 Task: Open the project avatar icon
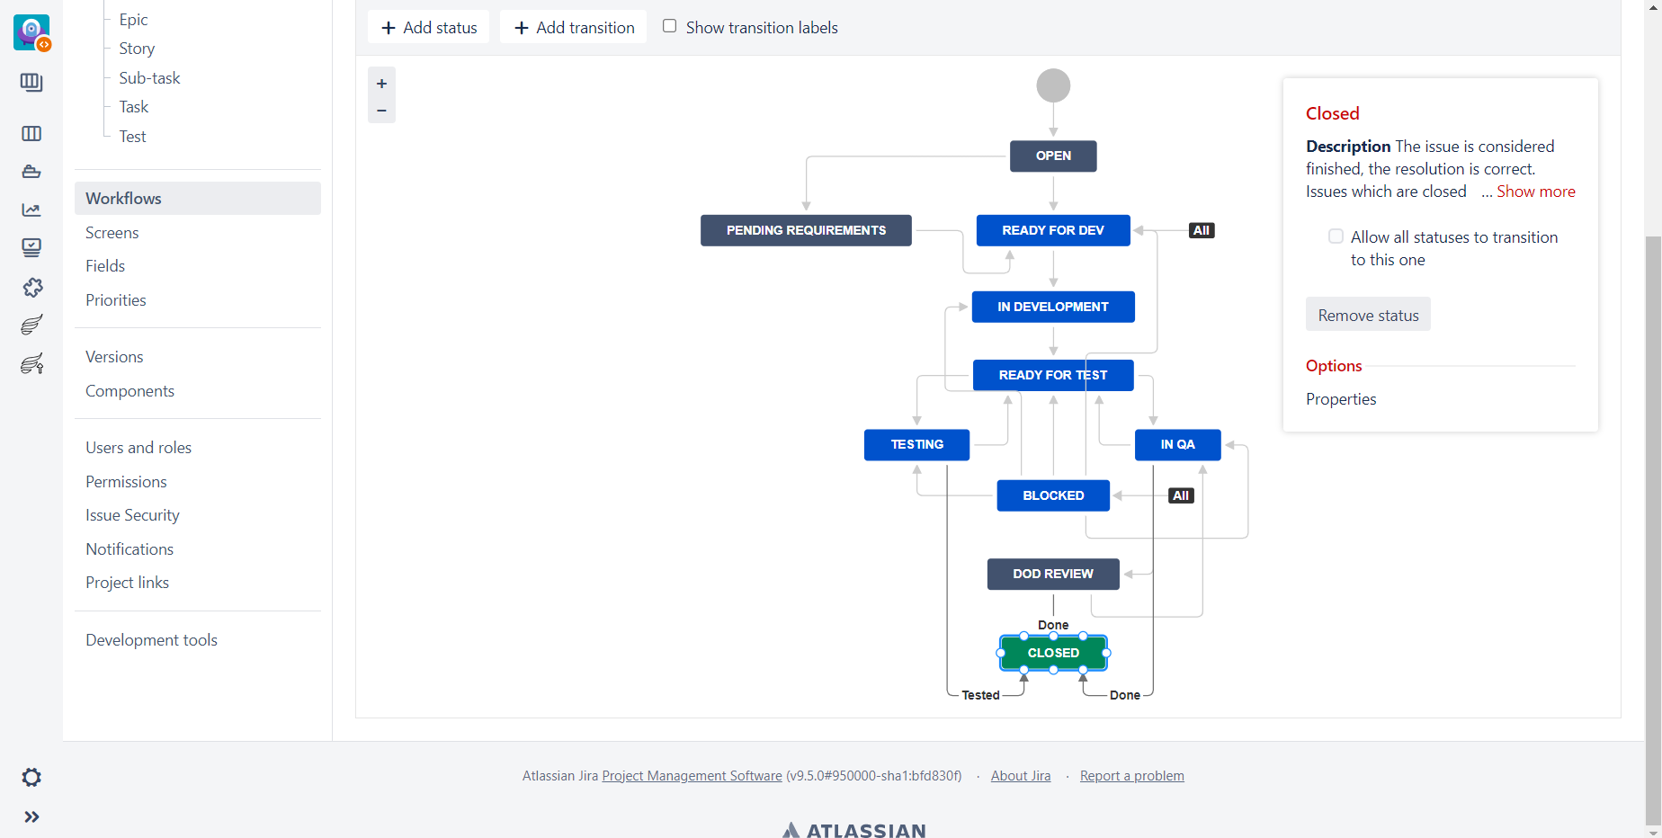[x=31, y=31]
